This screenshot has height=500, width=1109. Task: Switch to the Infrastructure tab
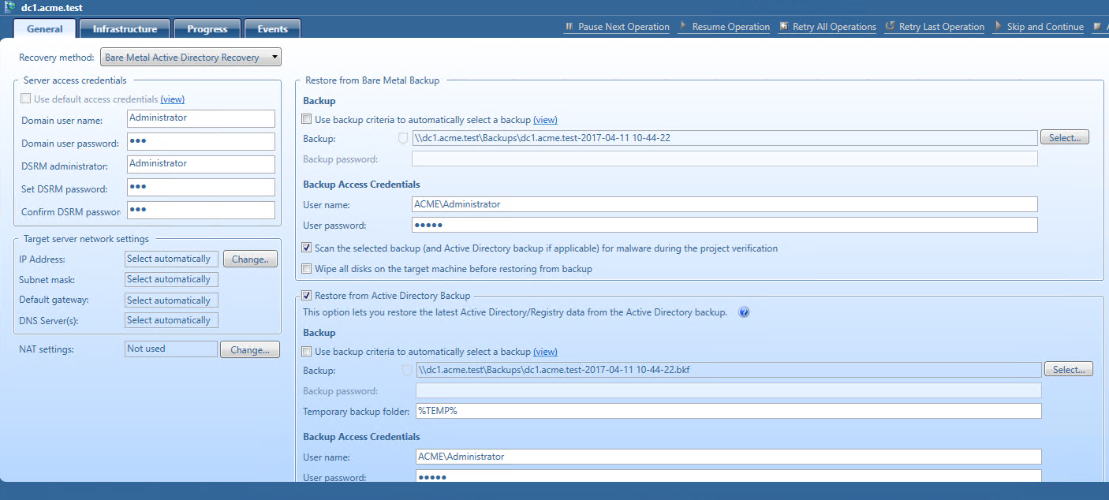click(125, 29)
